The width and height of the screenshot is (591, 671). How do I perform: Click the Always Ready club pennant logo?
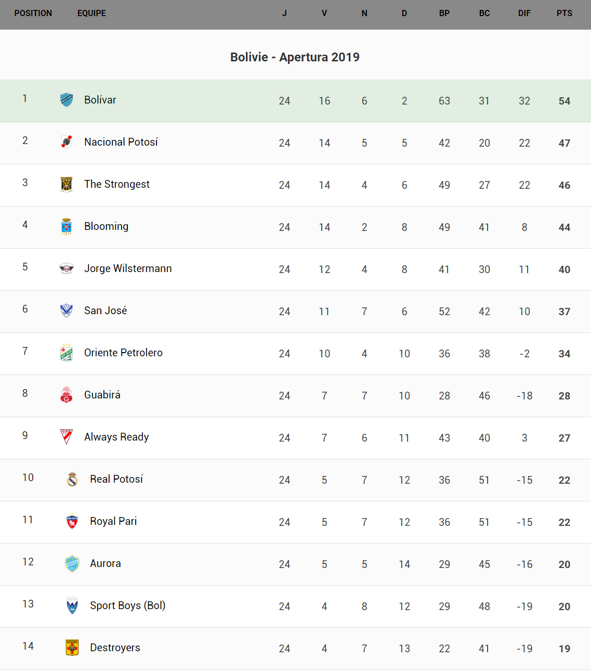tap(67, 437)
